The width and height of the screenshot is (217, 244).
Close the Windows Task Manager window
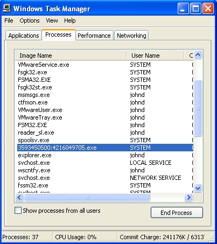(x=208, y=8)
